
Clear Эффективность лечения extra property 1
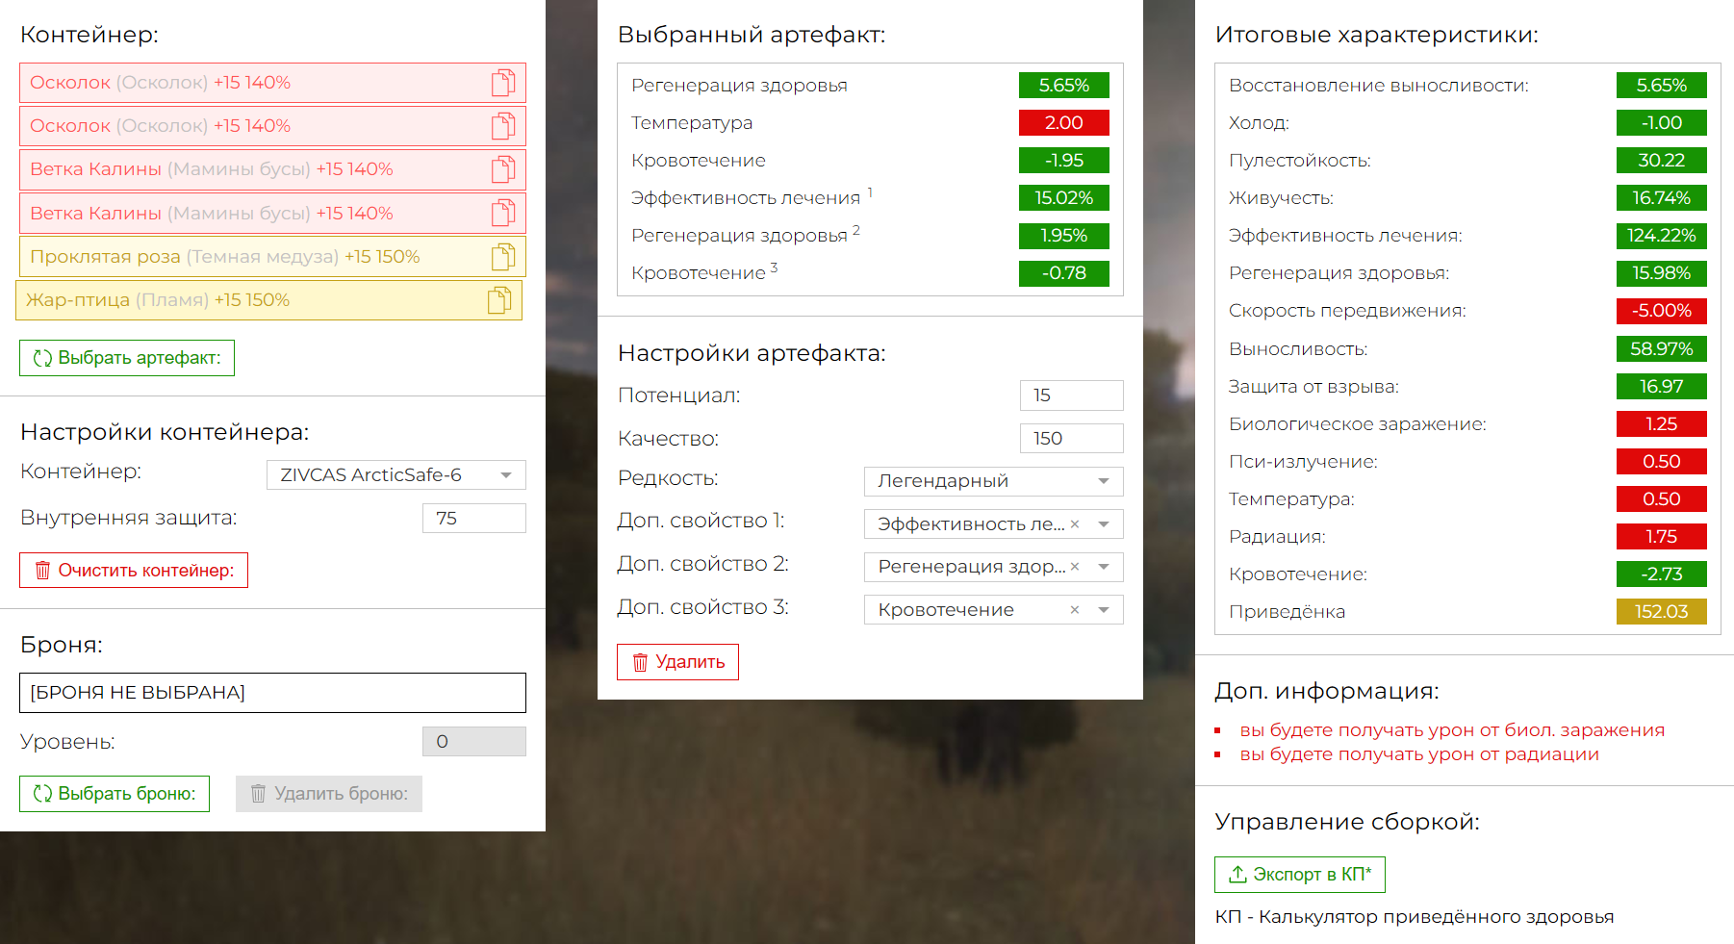click(x=1075, y=524)
